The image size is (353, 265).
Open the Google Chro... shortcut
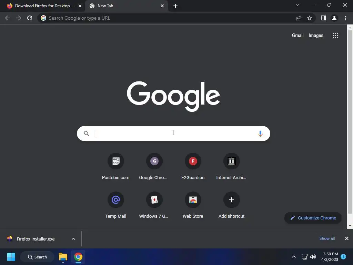154,167
